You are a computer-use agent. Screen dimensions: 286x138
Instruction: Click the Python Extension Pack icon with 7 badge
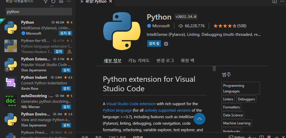[11, 65]
